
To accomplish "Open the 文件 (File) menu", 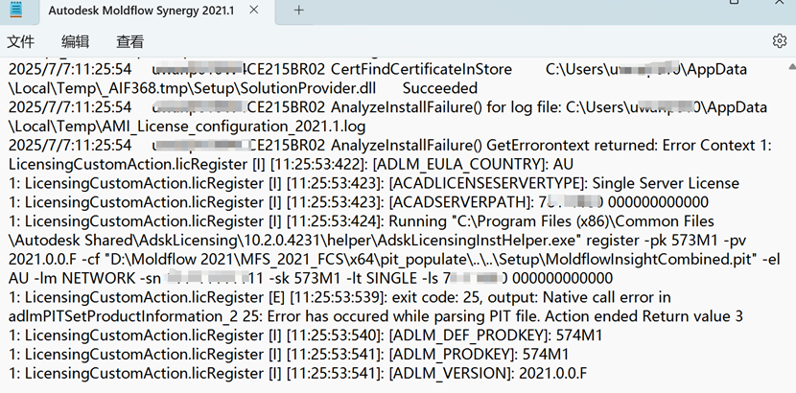I will coord(20,41).
